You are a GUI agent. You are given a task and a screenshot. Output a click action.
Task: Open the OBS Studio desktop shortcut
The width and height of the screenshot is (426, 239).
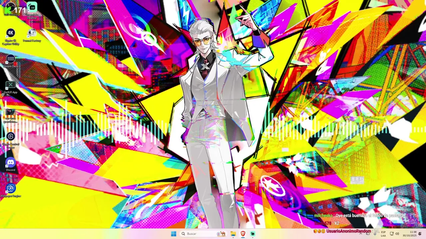pyautogui.click(x=10, y=9)
